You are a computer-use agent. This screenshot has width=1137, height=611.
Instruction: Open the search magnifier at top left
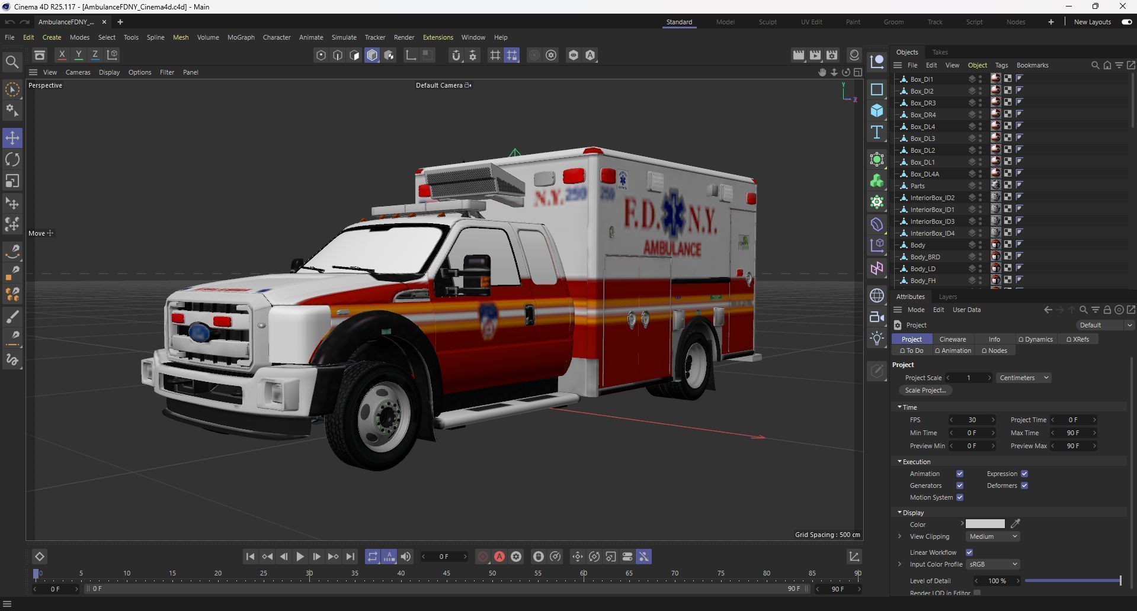(12, 62)
